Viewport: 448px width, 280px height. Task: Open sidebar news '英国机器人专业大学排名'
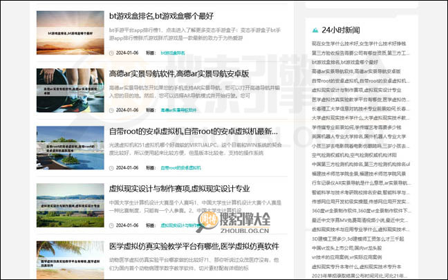pos(359,136)
